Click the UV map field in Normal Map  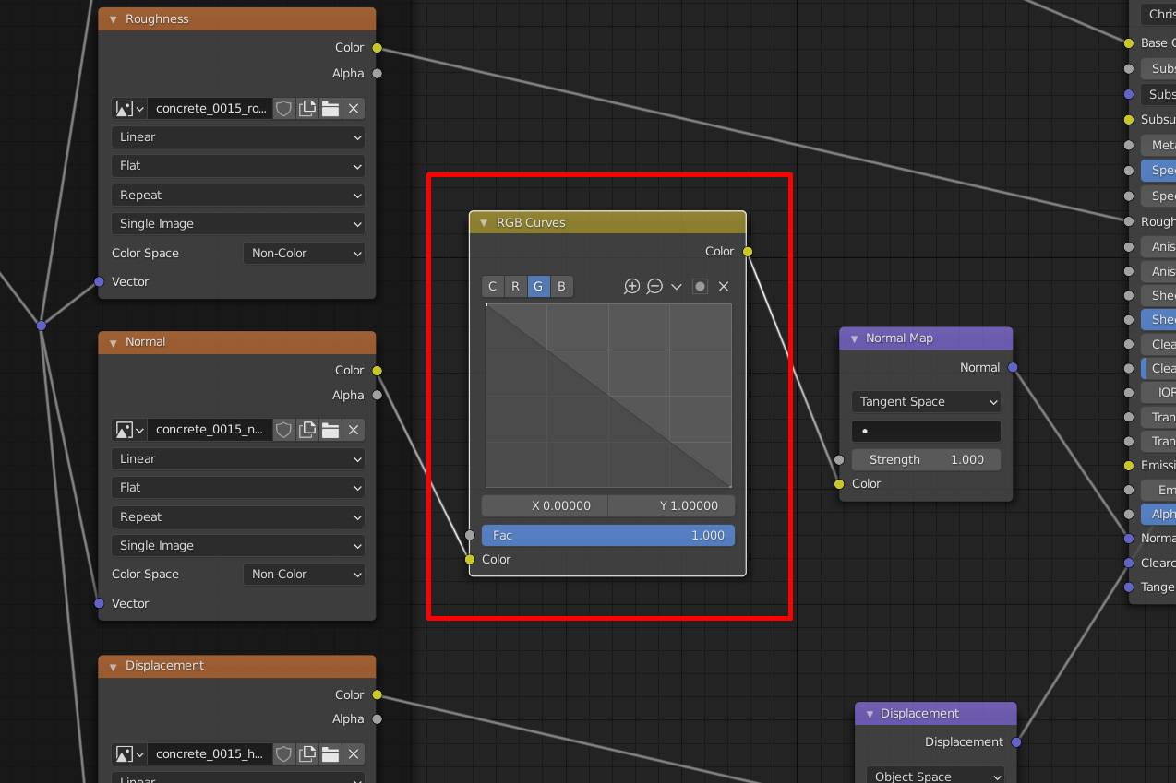point(926,432)
